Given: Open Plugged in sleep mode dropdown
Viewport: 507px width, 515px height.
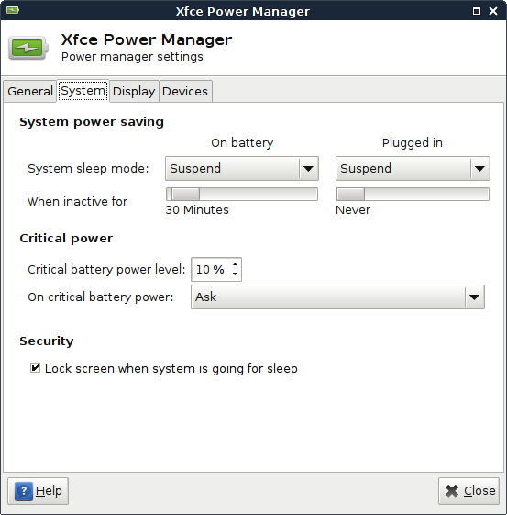Looking at the screenshot, I should [x=413, y=169].
